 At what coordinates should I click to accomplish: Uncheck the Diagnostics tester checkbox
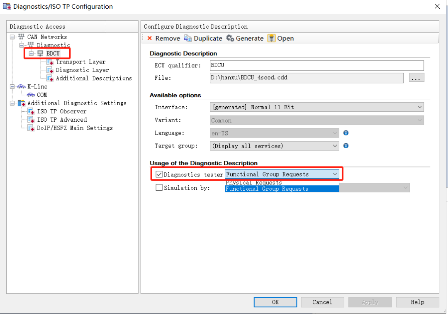tap(159, 174)
